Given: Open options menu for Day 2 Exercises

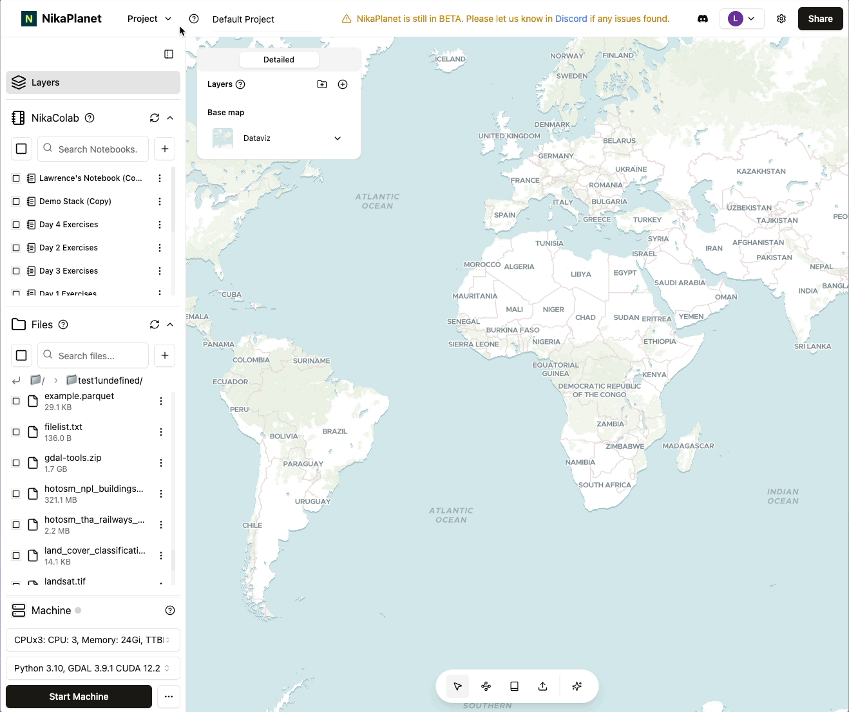Looking at the screenshot, I should tap(160, 248).
